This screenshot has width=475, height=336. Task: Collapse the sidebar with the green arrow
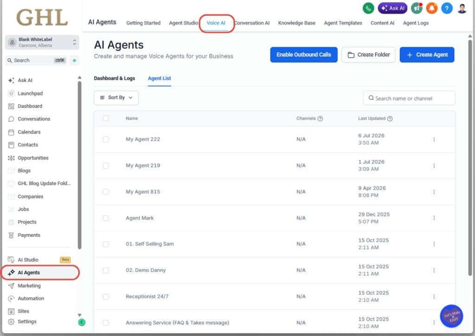pos(82,323)
